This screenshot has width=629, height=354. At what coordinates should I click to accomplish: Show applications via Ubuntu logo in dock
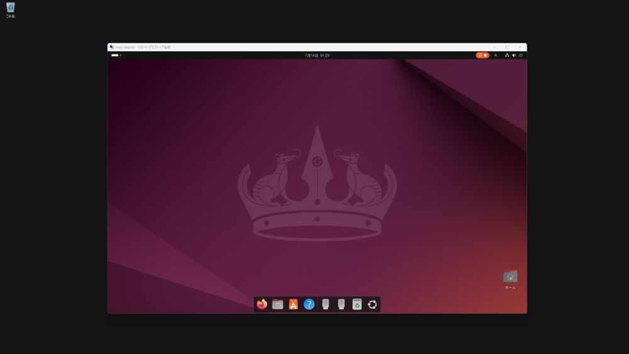(372, 304)
